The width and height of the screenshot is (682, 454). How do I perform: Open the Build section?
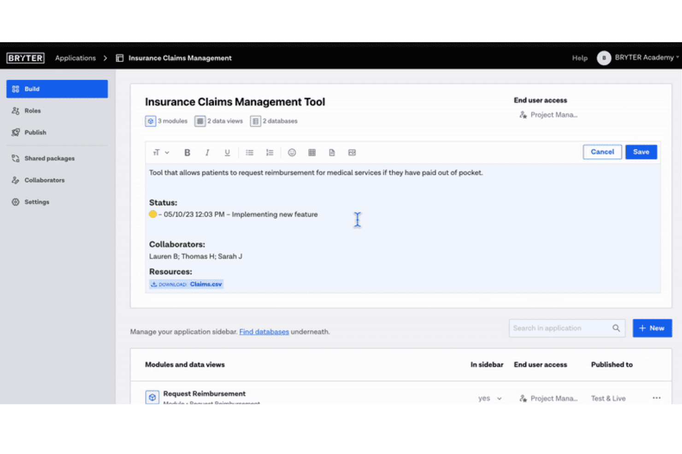click(x=57, y=89)
